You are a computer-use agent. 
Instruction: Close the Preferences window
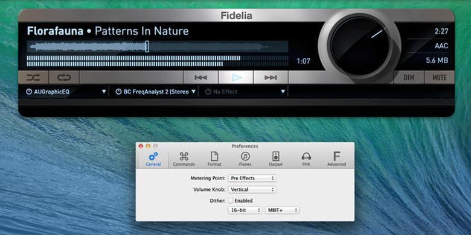click(x=141, y=146)
